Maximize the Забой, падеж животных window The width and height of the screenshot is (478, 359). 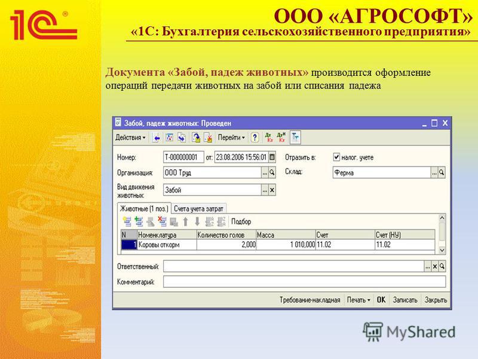[x=434, y=123]
